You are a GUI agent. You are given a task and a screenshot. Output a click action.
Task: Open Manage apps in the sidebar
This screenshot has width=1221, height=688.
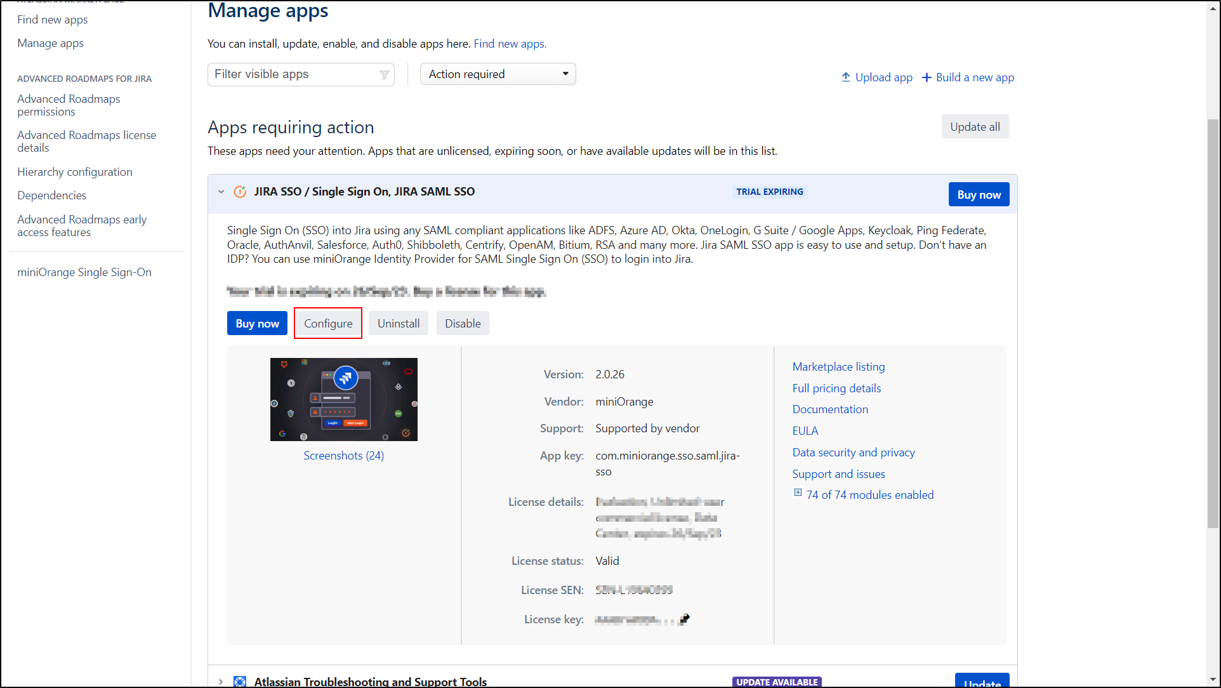50,43
